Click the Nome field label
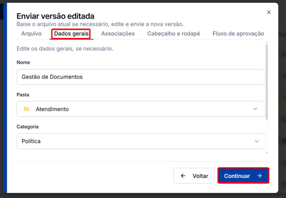 [24, 62]
